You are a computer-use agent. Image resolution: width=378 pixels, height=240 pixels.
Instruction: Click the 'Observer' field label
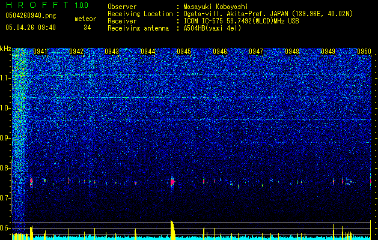122,7
